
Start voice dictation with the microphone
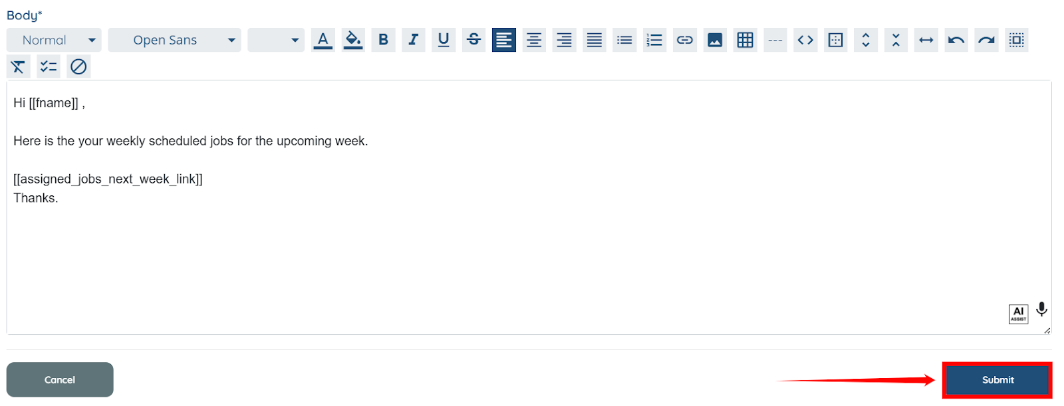click(1041, 310)
